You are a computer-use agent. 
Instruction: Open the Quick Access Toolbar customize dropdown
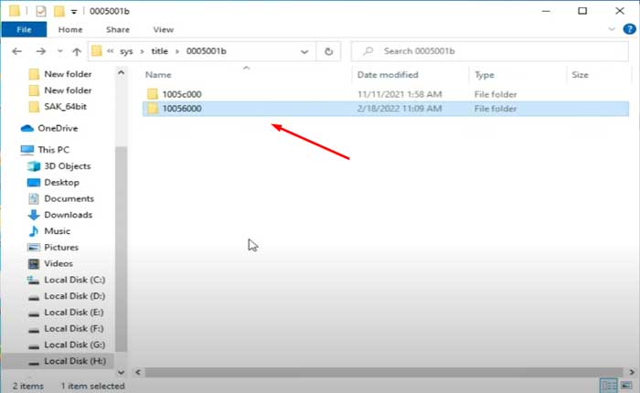(74, 12)
